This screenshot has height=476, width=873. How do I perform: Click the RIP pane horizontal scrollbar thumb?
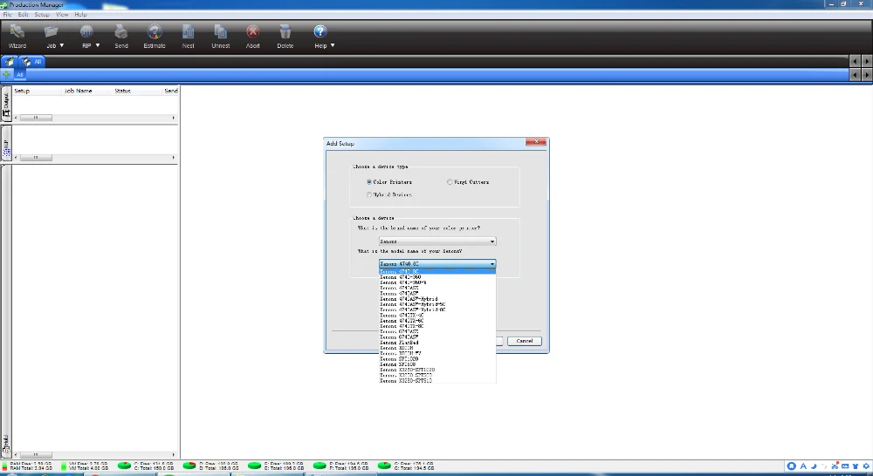[x=36, y=158]
